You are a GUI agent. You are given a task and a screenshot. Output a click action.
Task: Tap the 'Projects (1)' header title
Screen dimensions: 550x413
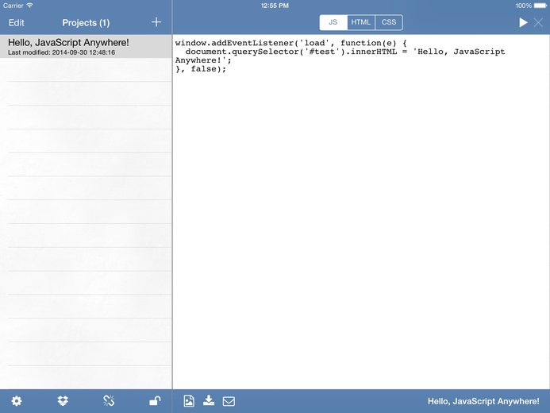[x=86, y=23]
